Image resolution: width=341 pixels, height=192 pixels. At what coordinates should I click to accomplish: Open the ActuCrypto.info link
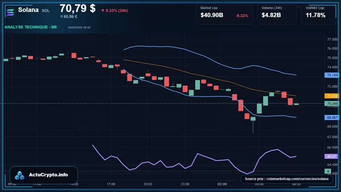48,175
